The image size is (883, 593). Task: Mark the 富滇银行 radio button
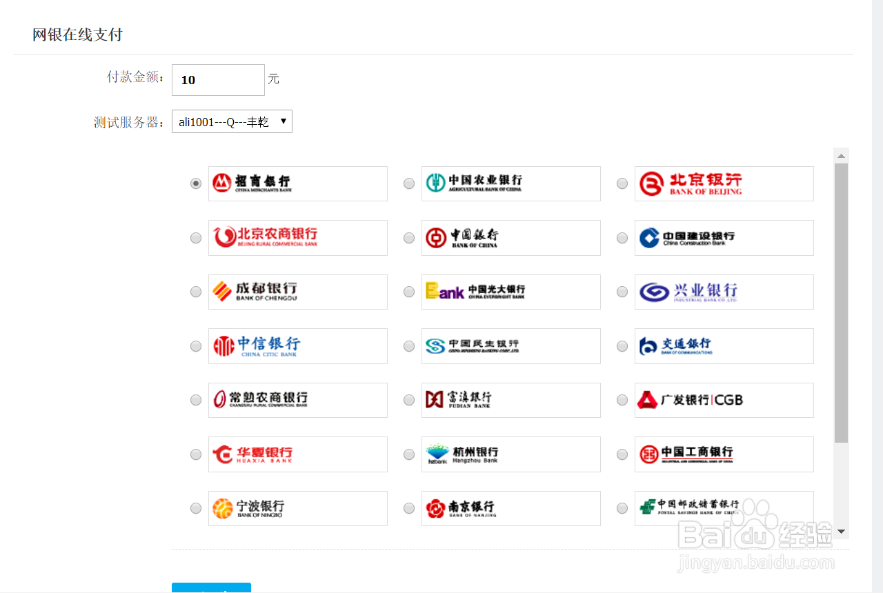pyautogui.click(x=409, y=400)
